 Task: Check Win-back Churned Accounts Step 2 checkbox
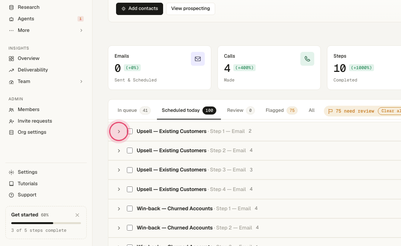130,228
